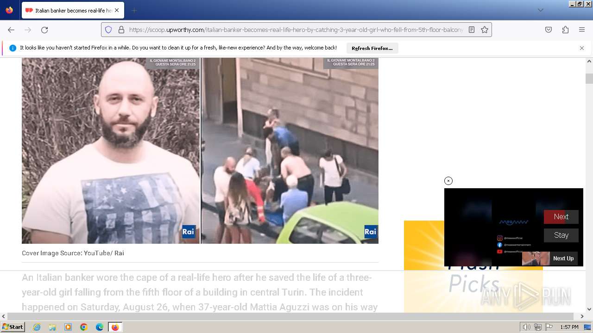This screenshot has width=593, height=333.
Task: Close the floating video player
Action: tap(448, 181)
